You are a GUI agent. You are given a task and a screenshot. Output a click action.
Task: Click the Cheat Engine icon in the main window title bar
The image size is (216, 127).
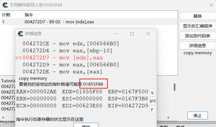click(5, 5)
